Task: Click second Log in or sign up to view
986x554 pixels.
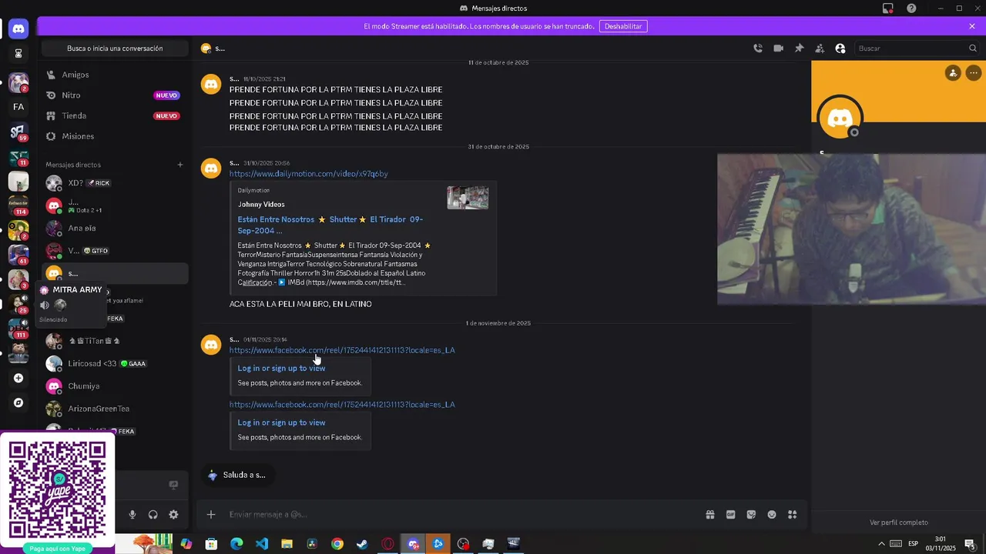Action: pos(281,422)
